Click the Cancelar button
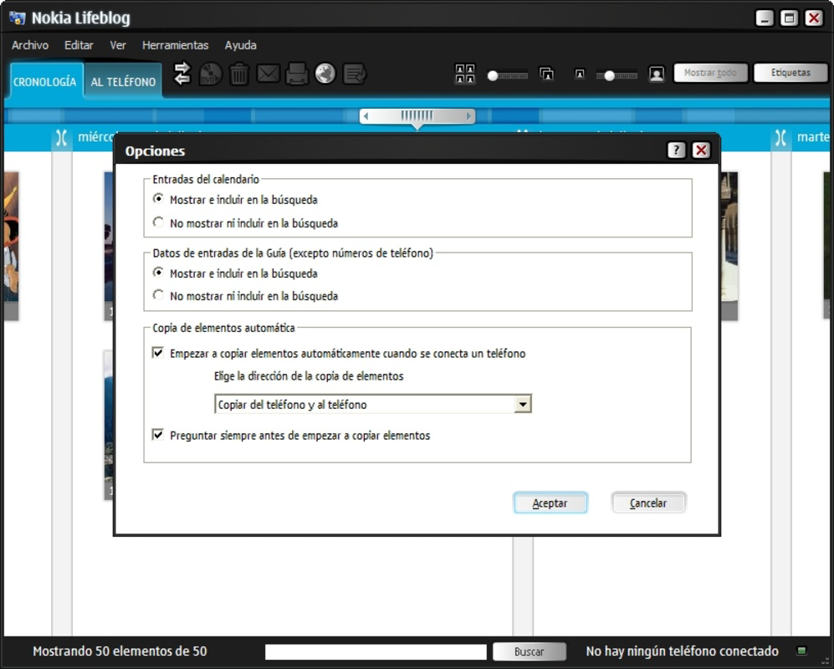 (x=648, y=503)
